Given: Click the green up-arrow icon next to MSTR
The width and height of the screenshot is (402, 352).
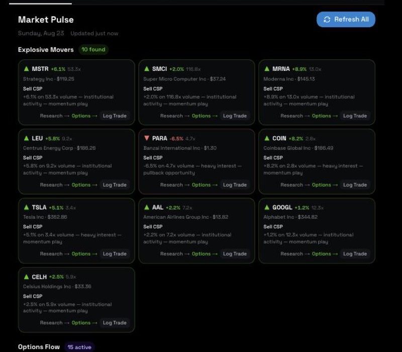Looking at the screenshot, I should [27, 69].
